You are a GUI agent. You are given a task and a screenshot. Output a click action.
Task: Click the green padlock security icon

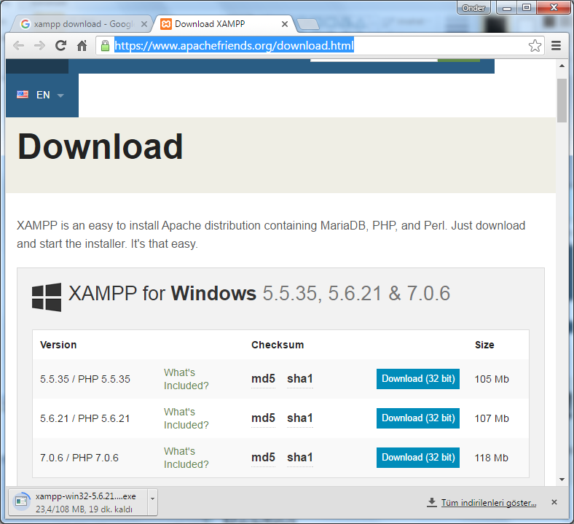pos(105,46)
